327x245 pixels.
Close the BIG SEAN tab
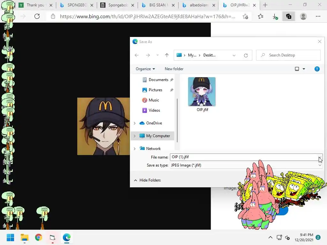pos(173,5)
